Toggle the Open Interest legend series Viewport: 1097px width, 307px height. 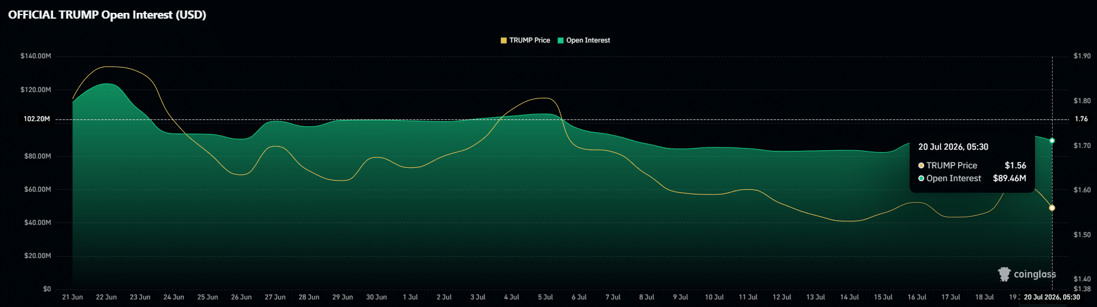coord(584,40)
